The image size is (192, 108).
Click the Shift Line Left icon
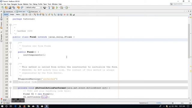pyautogui.click(x=58, y=15)
